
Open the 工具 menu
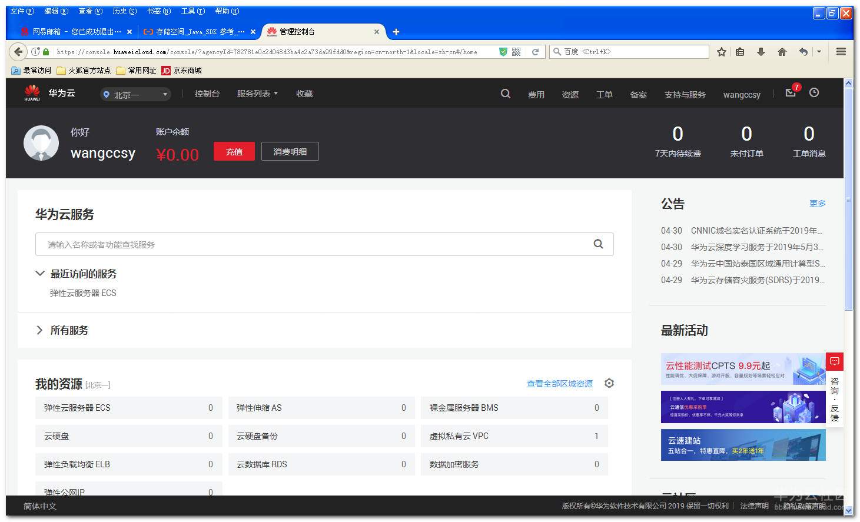pyautogui.click(x=193, y=11)
